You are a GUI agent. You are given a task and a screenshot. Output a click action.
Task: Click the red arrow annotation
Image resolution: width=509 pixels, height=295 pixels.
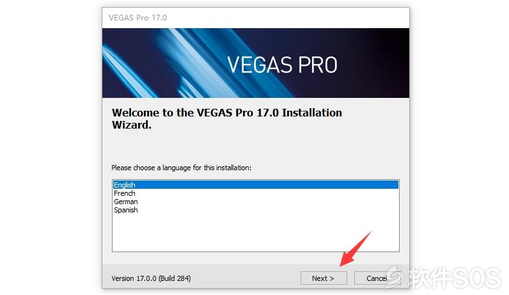[355, 249]
